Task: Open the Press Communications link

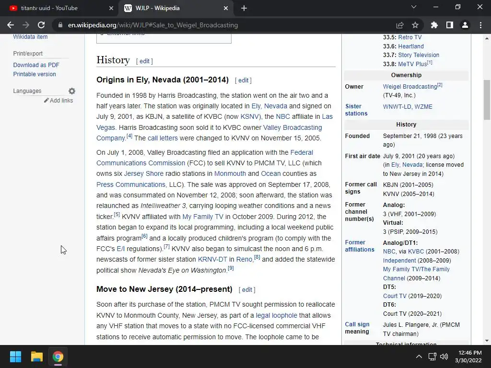Action: point(131,184)
